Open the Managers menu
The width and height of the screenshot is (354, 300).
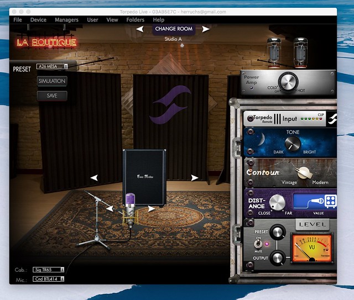click(66, 20)
